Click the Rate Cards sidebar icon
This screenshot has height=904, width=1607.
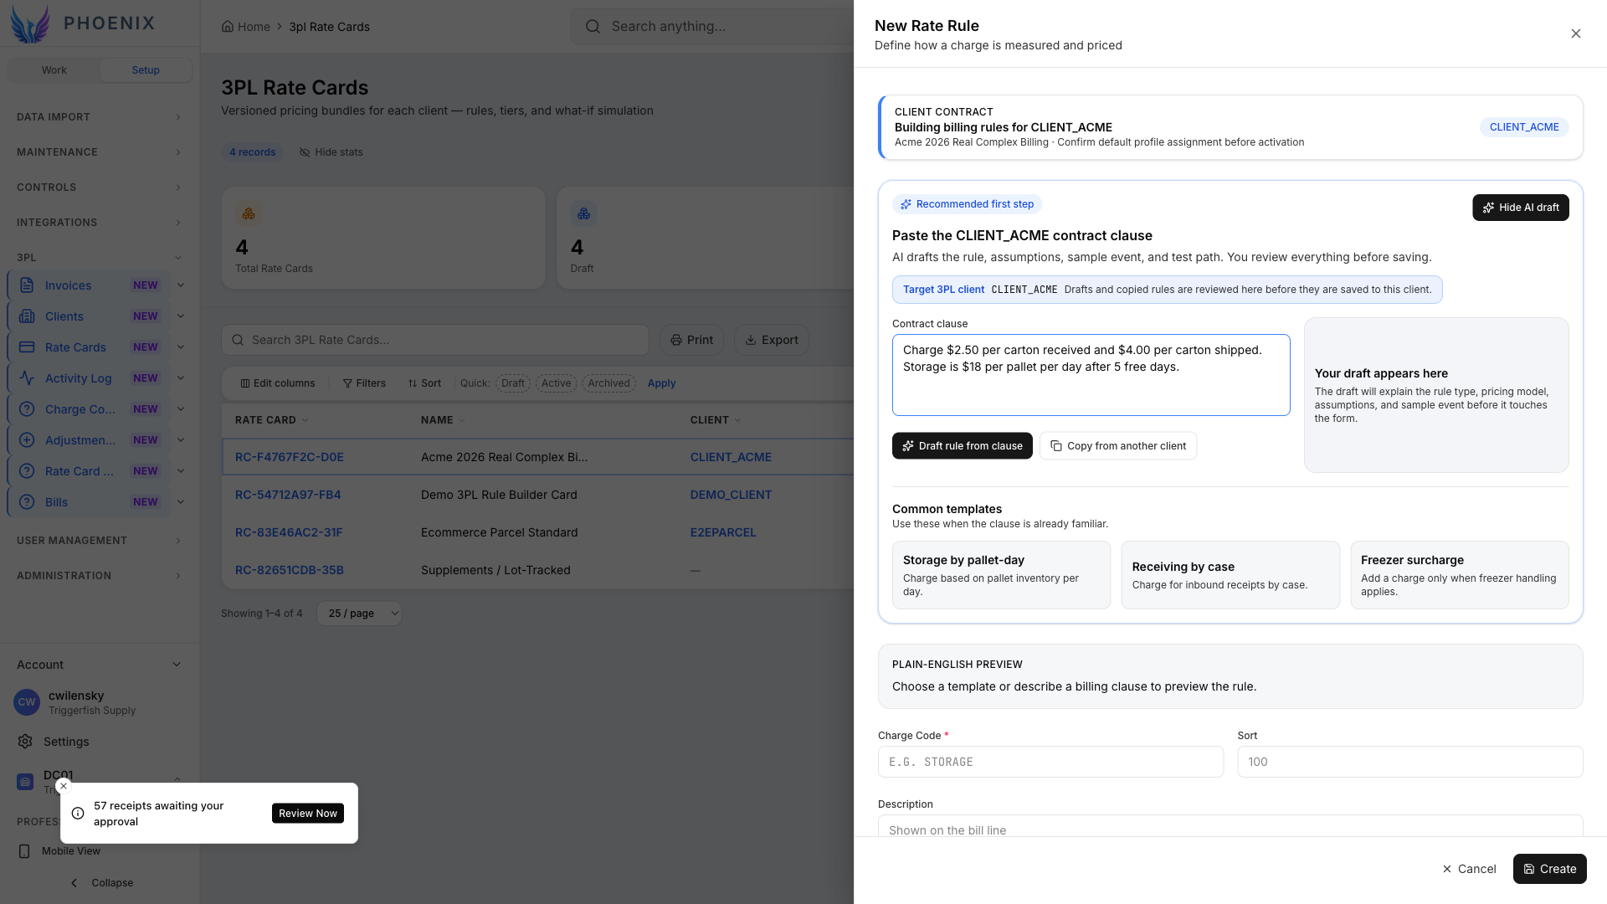[27, 347]
